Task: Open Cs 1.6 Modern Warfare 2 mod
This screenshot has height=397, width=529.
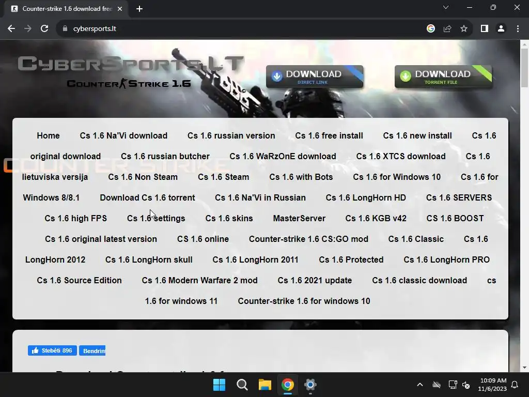Action: coord(199,281)
